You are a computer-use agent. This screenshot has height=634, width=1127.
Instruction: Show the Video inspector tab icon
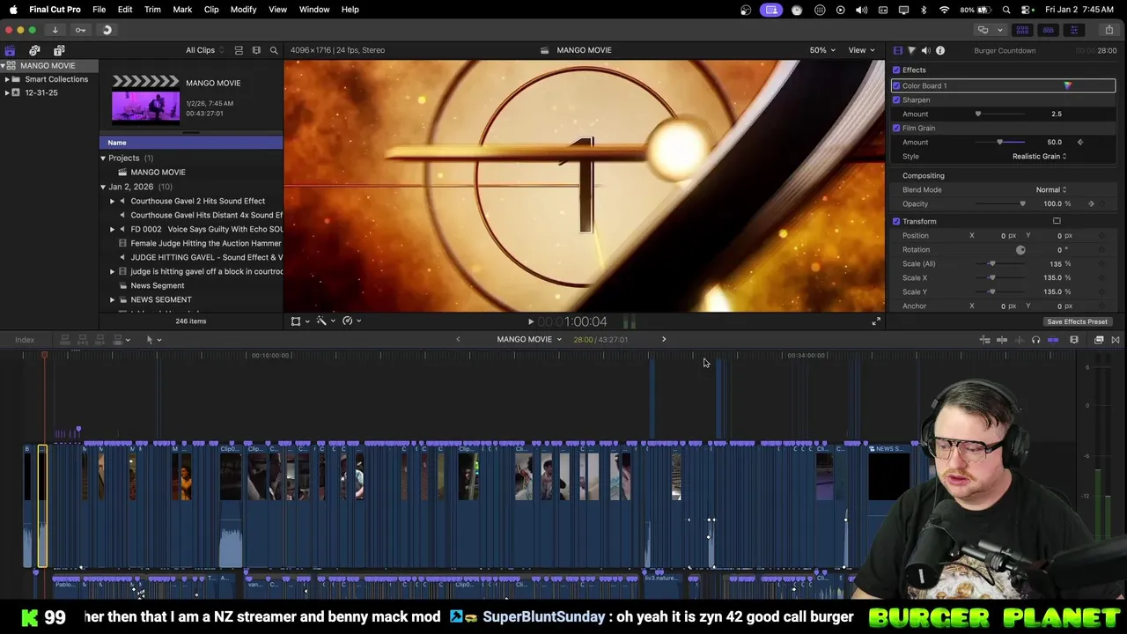click(897, 50)
